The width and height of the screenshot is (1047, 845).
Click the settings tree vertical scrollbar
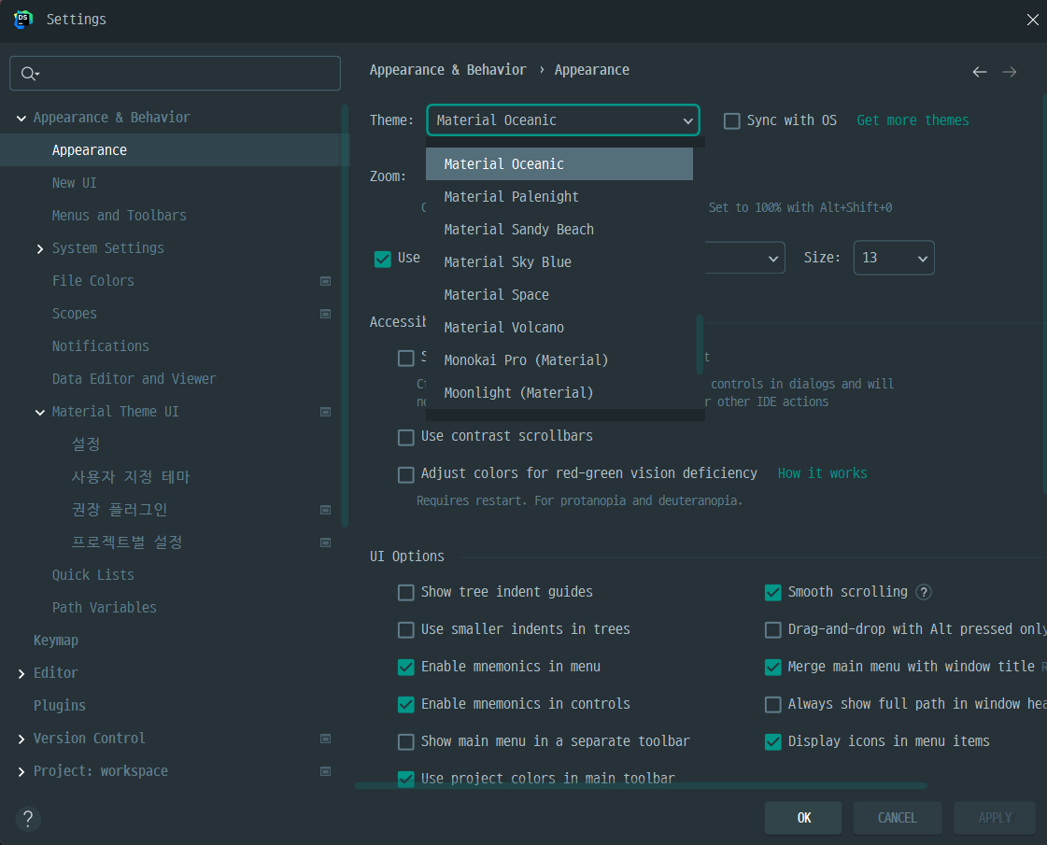click(345, 315)
